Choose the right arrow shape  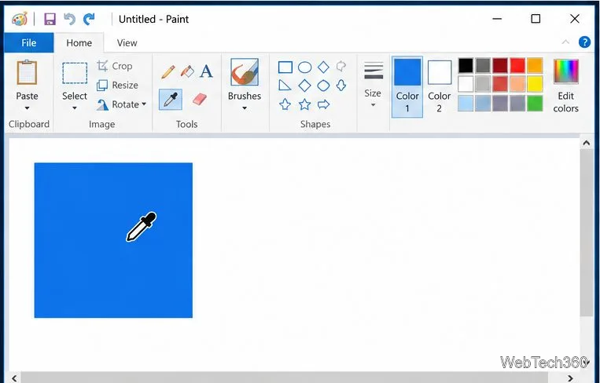[323, 104]
